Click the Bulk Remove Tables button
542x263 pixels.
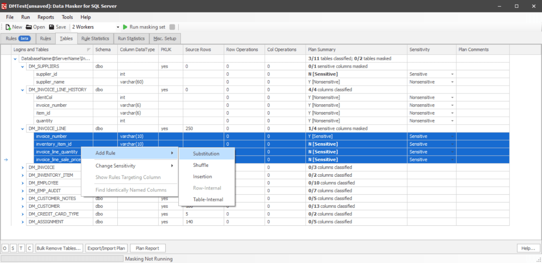pyautogui.click(x=59, y=248)
